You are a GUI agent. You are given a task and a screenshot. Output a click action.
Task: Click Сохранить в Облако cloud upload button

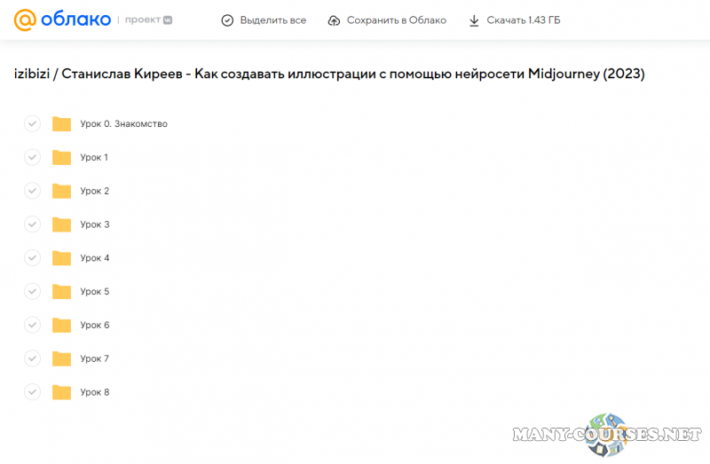click(x=387, y=20)
